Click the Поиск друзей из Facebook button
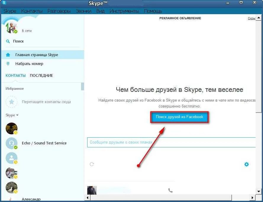Image resolution: width=263 pixels, height=202 pixels. pyautogui.click(x=180, y=117)
